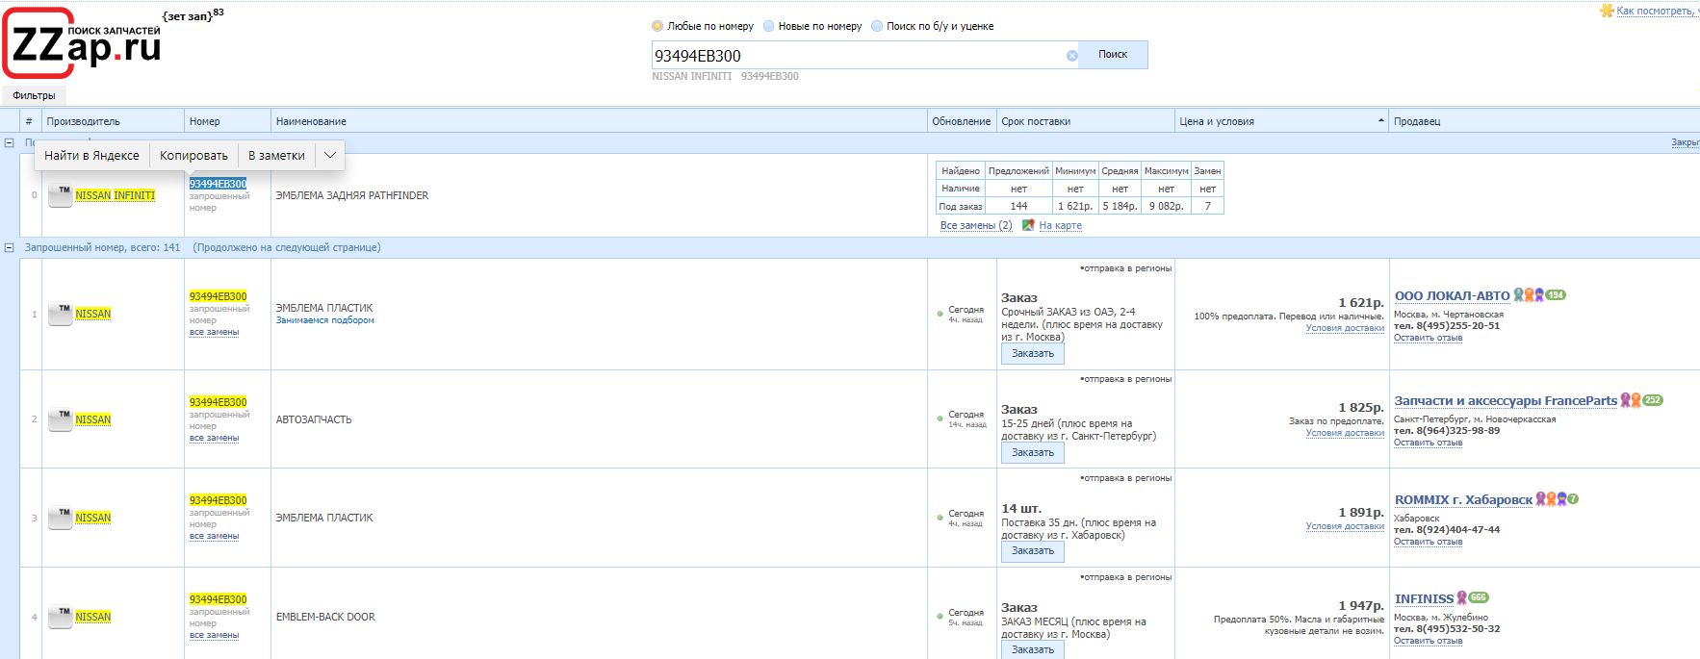Click the award ribbons next to FranceParts
This screenshot has width=1700, height=659.
pyautogui.click(x=1631, y=400)
